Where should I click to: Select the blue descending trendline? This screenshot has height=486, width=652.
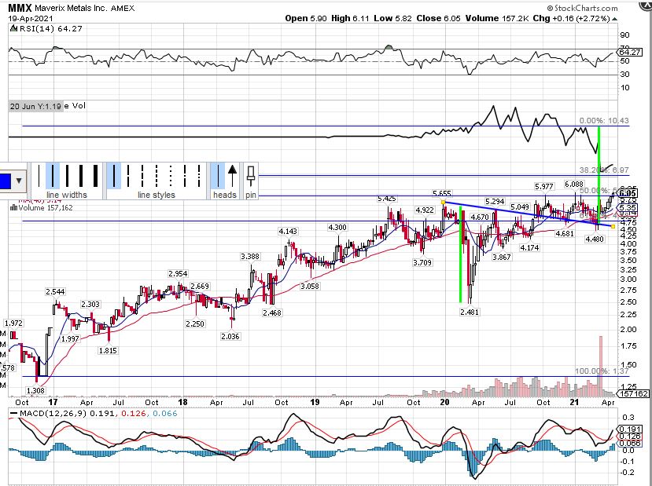[528, 214]
